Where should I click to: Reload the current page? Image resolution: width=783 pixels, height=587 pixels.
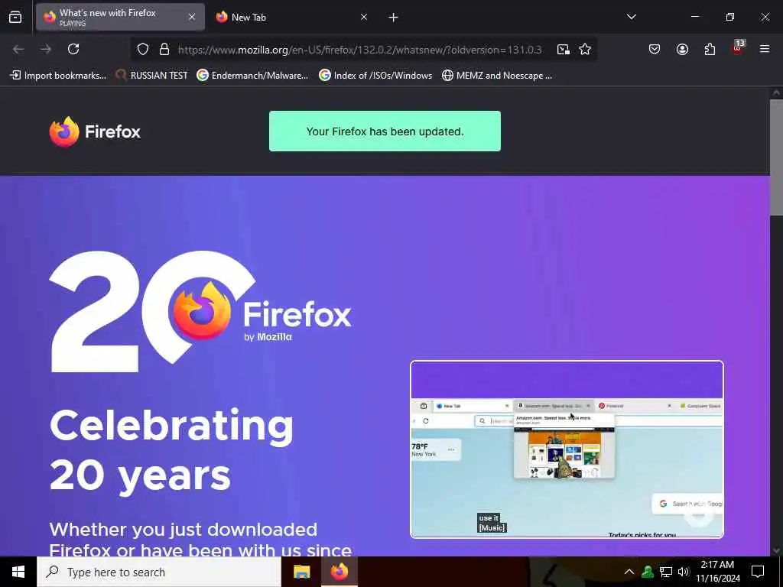(73, 49)
